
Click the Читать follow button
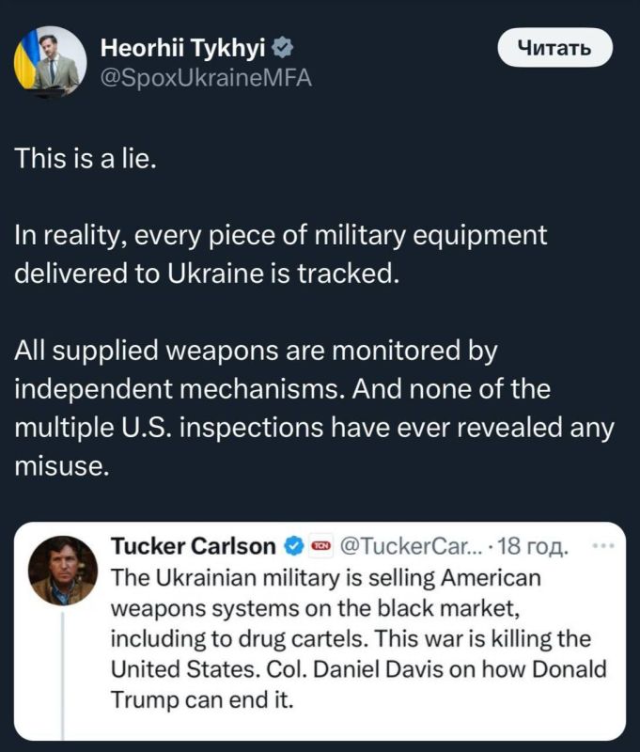click(555, 48)
